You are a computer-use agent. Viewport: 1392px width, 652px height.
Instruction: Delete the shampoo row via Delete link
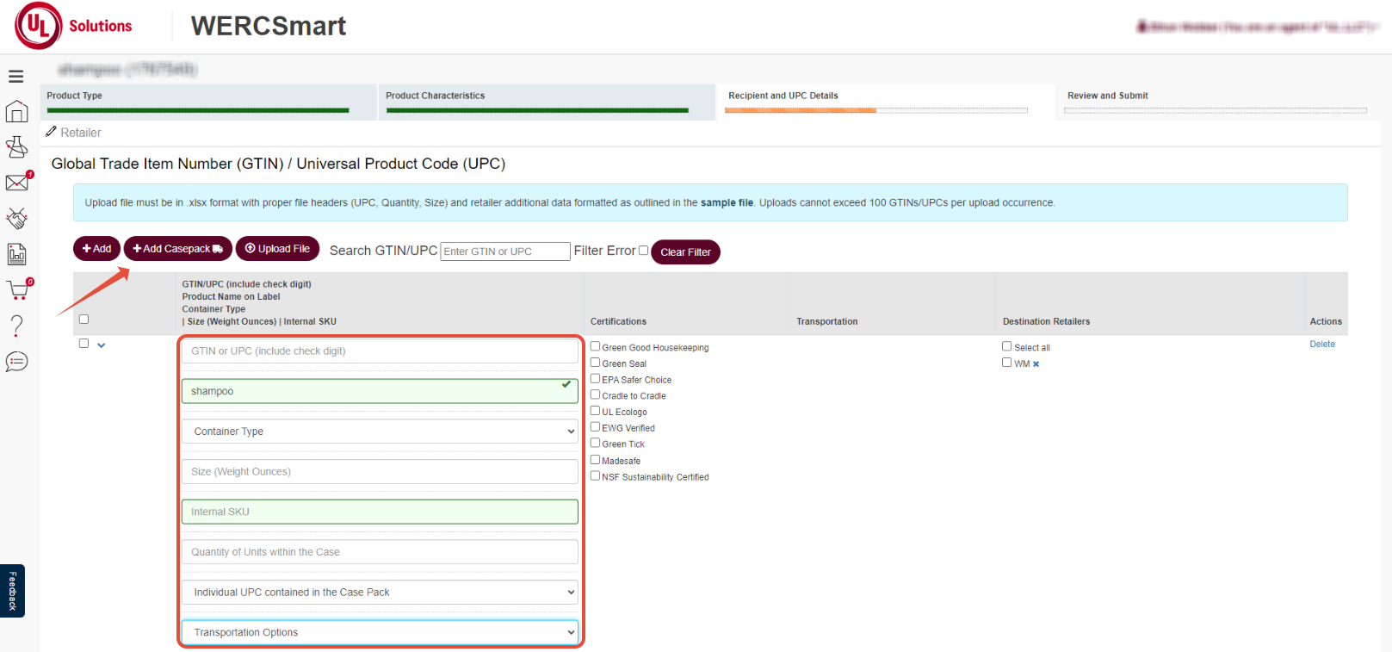pyautogui.click(x=1322, y=344)
